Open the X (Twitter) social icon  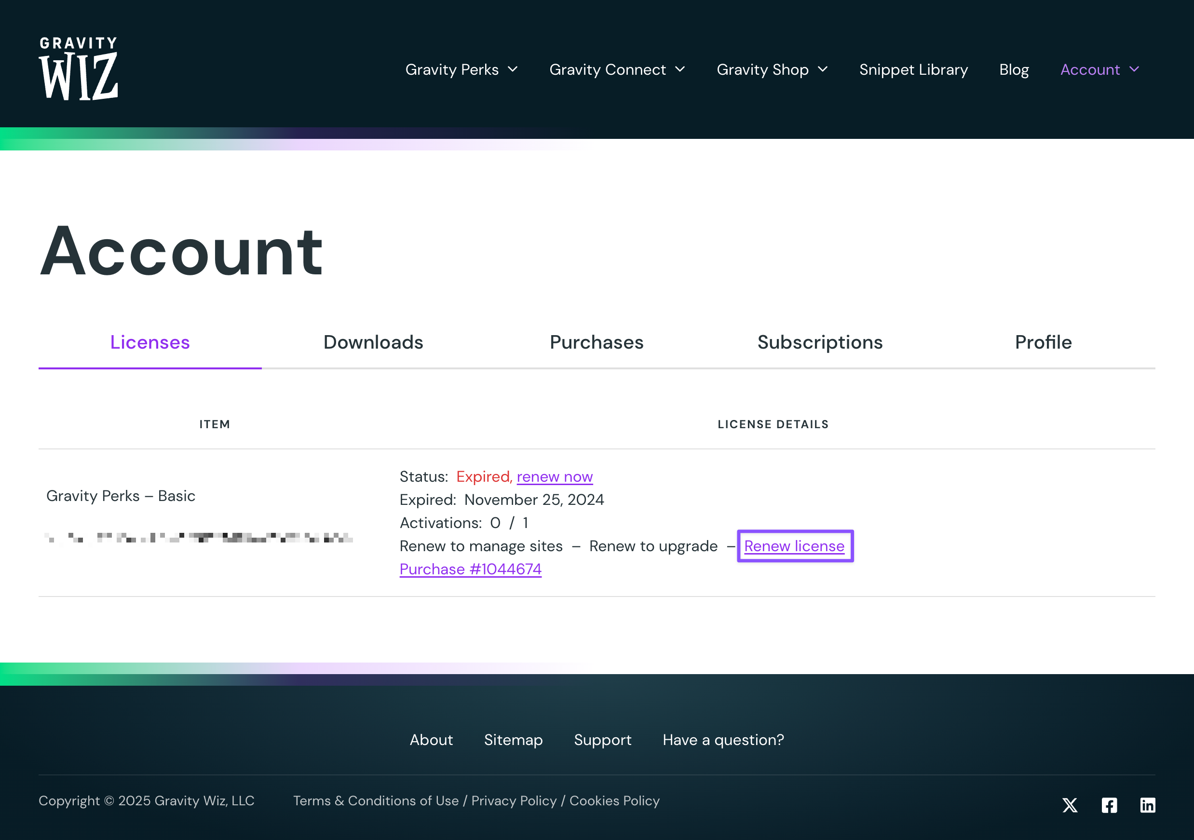[x=1070, y=805]
